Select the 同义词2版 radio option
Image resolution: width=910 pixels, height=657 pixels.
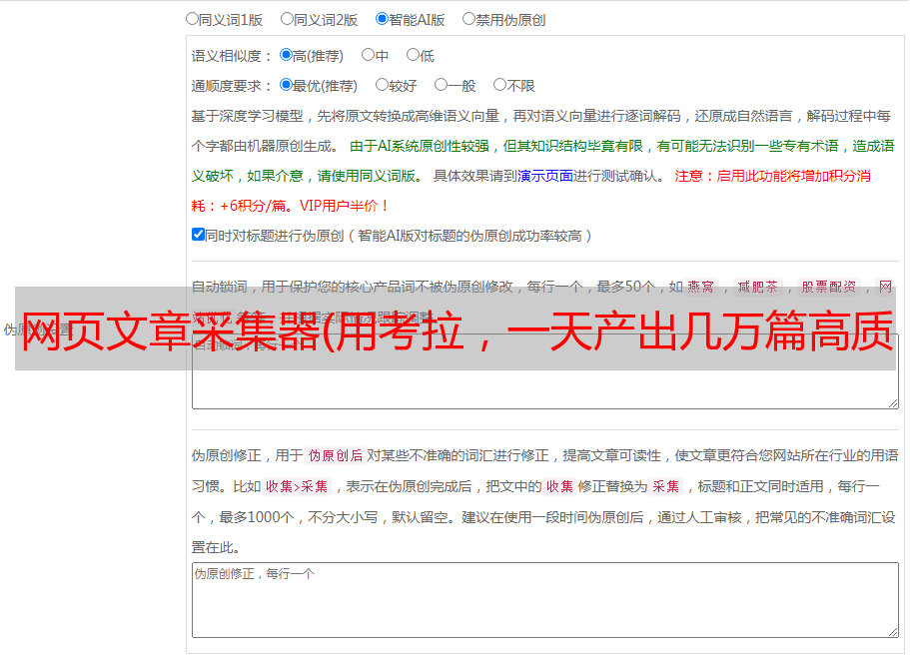point(287,19)
